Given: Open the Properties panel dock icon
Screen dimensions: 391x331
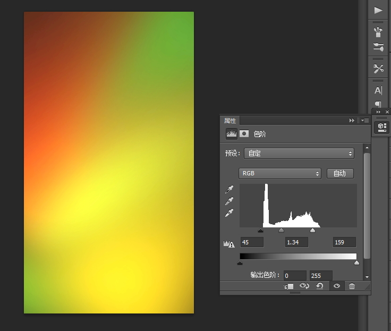Looking at the screenshot, I should 382,127.
